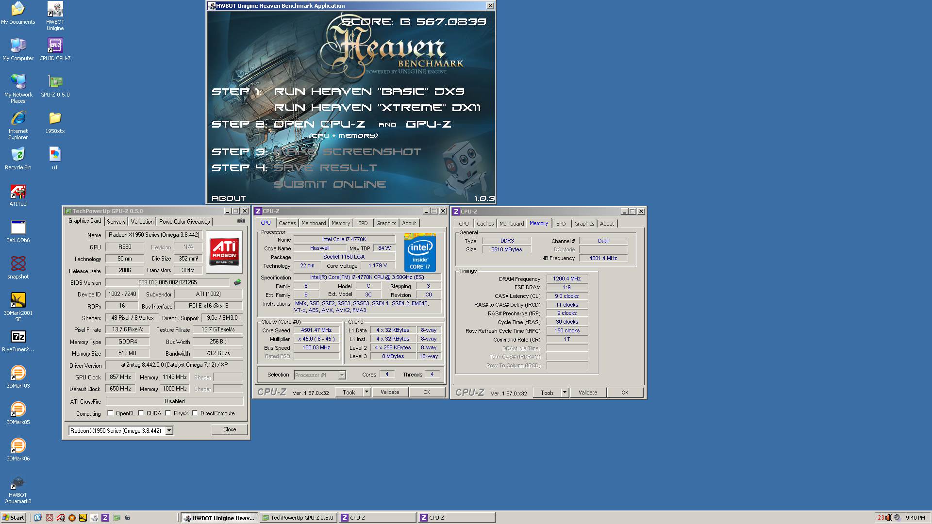
Task: Enable the PhysX checkbox in GPU-Z
Action: click(168, 413)
